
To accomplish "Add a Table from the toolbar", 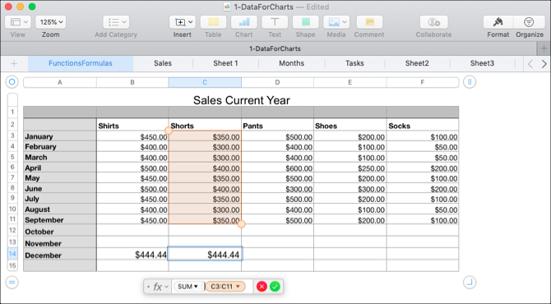I will [x=213, y=22].
